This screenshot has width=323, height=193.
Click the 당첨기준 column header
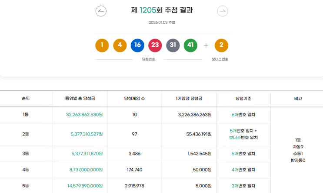[x=243, y=99]
